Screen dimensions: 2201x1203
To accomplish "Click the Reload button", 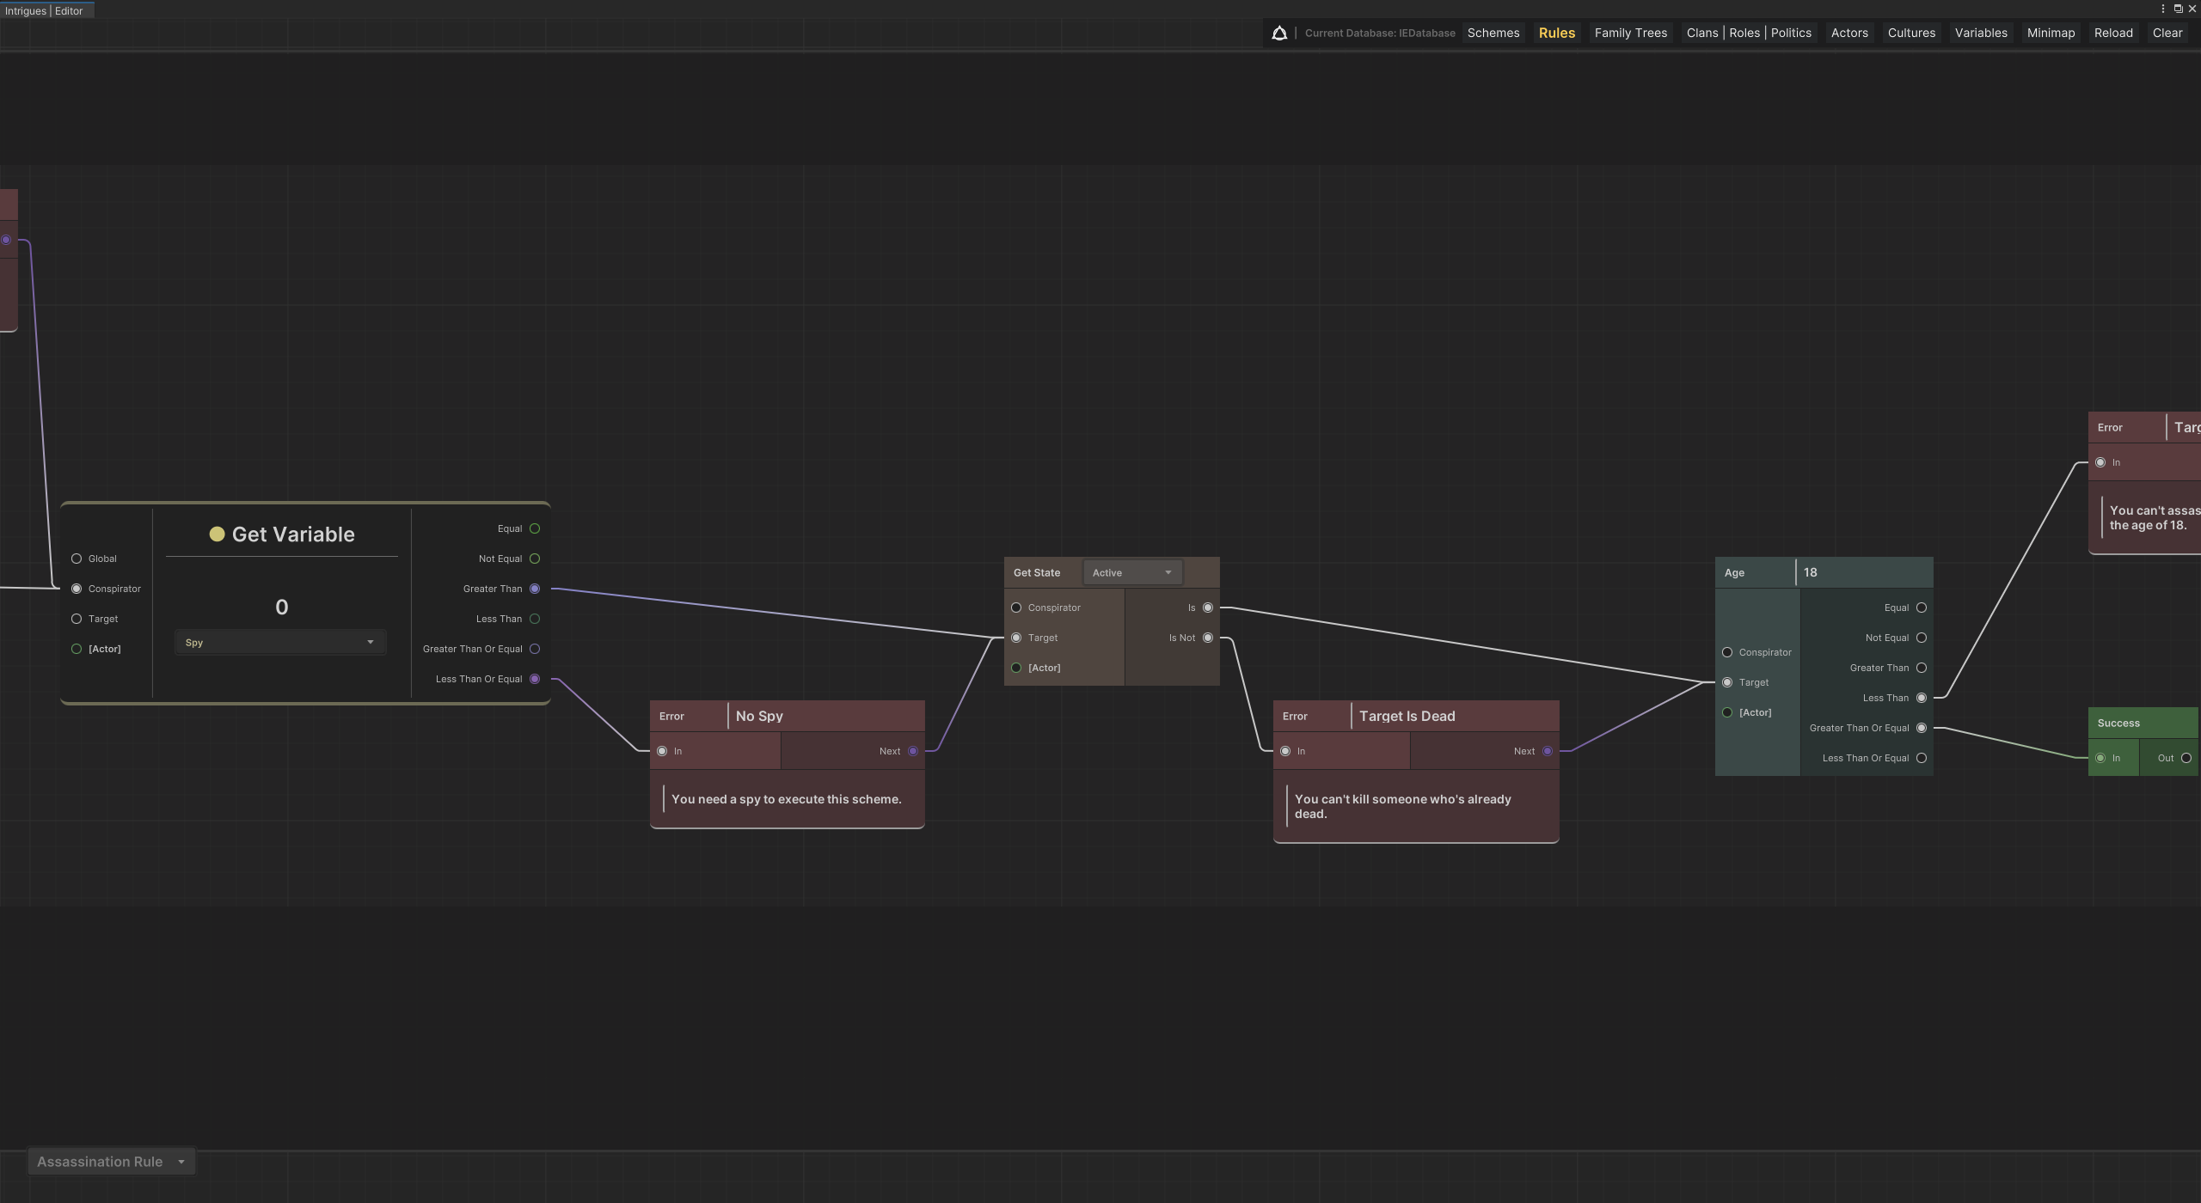I will (2113, 33).
